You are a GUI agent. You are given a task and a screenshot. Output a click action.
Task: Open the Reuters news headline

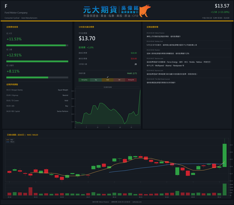(168, 53)
